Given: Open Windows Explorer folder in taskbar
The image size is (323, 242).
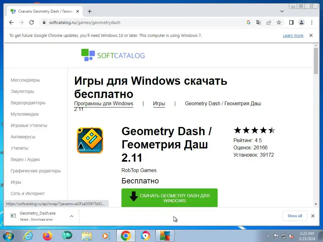Looking at the screenshot, I should [87, 236].
